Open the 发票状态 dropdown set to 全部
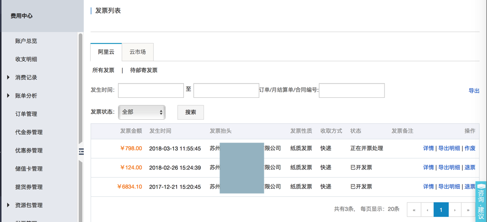The image size is (487, 222). [142, 112]
